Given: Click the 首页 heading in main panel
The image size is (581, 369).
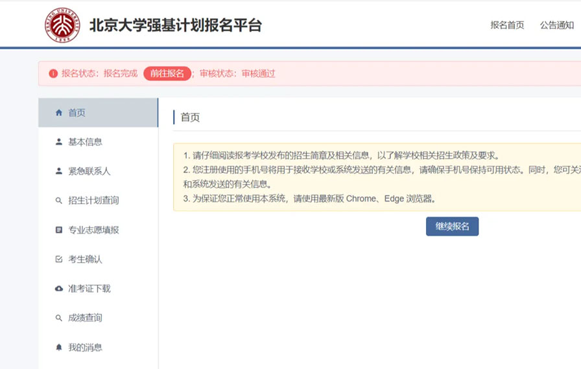Looking at the screenshot, I should [x=190, y=118].
